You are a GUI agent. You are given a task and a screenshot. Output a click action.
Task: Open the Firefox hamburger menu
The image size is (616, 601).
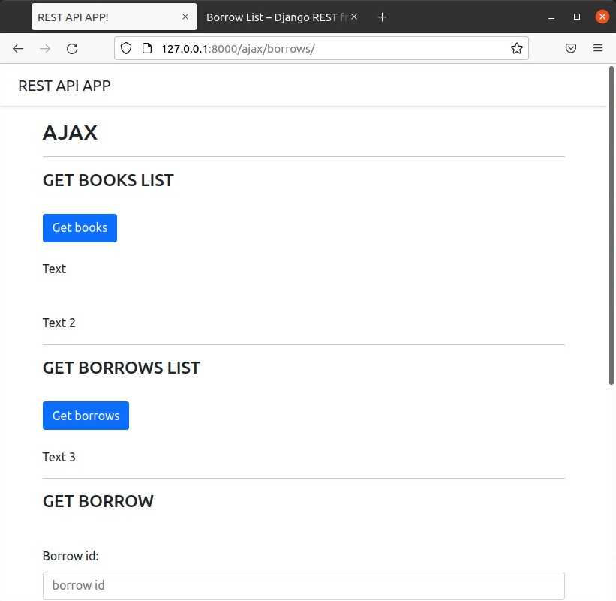598,48
